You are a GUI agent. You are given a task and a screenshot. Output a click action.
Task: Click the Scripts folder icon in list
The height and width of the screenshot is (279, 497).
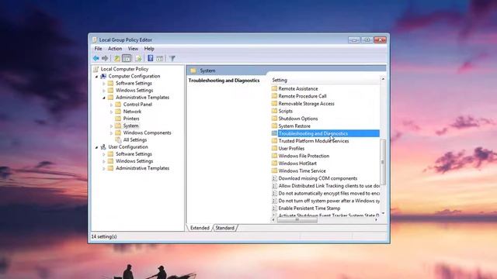[274, 111]
